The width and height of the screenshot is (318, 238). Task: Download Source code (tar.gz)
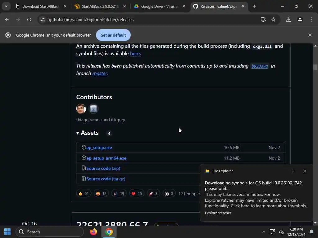click(106, 179)
